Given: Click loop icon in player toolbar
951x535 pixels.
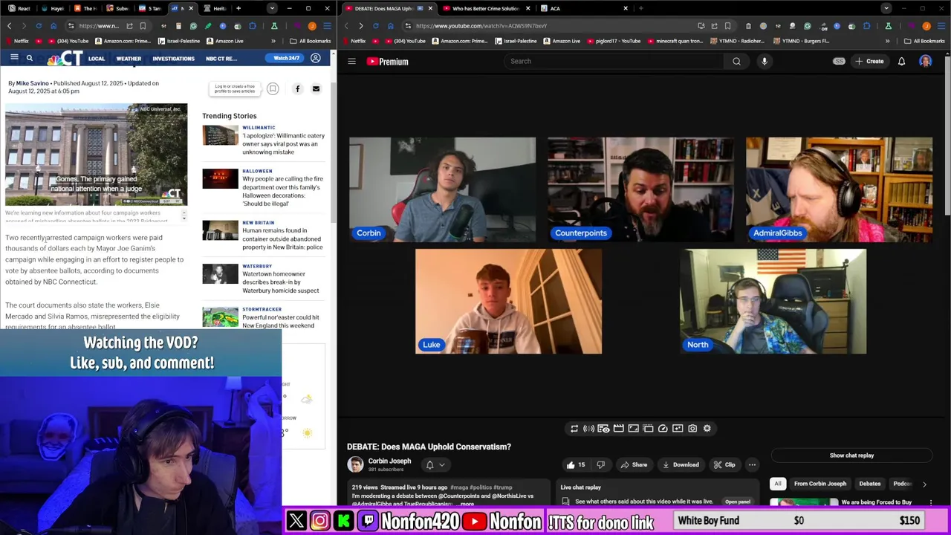Looking at the screenshot, I should 574,429.
